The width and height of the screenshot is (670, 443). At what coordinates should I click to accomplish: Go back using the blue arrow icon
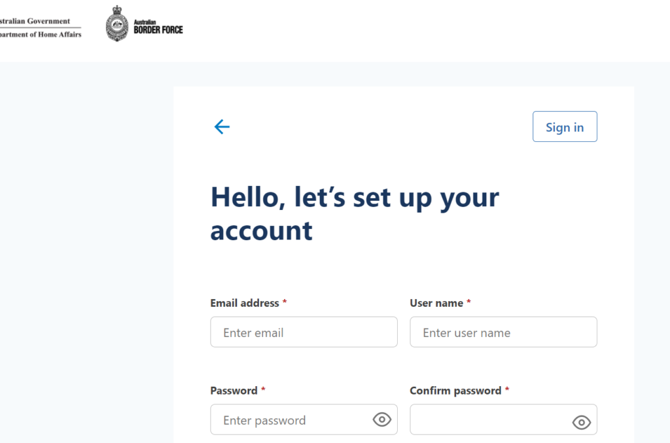tap(222, 127)
